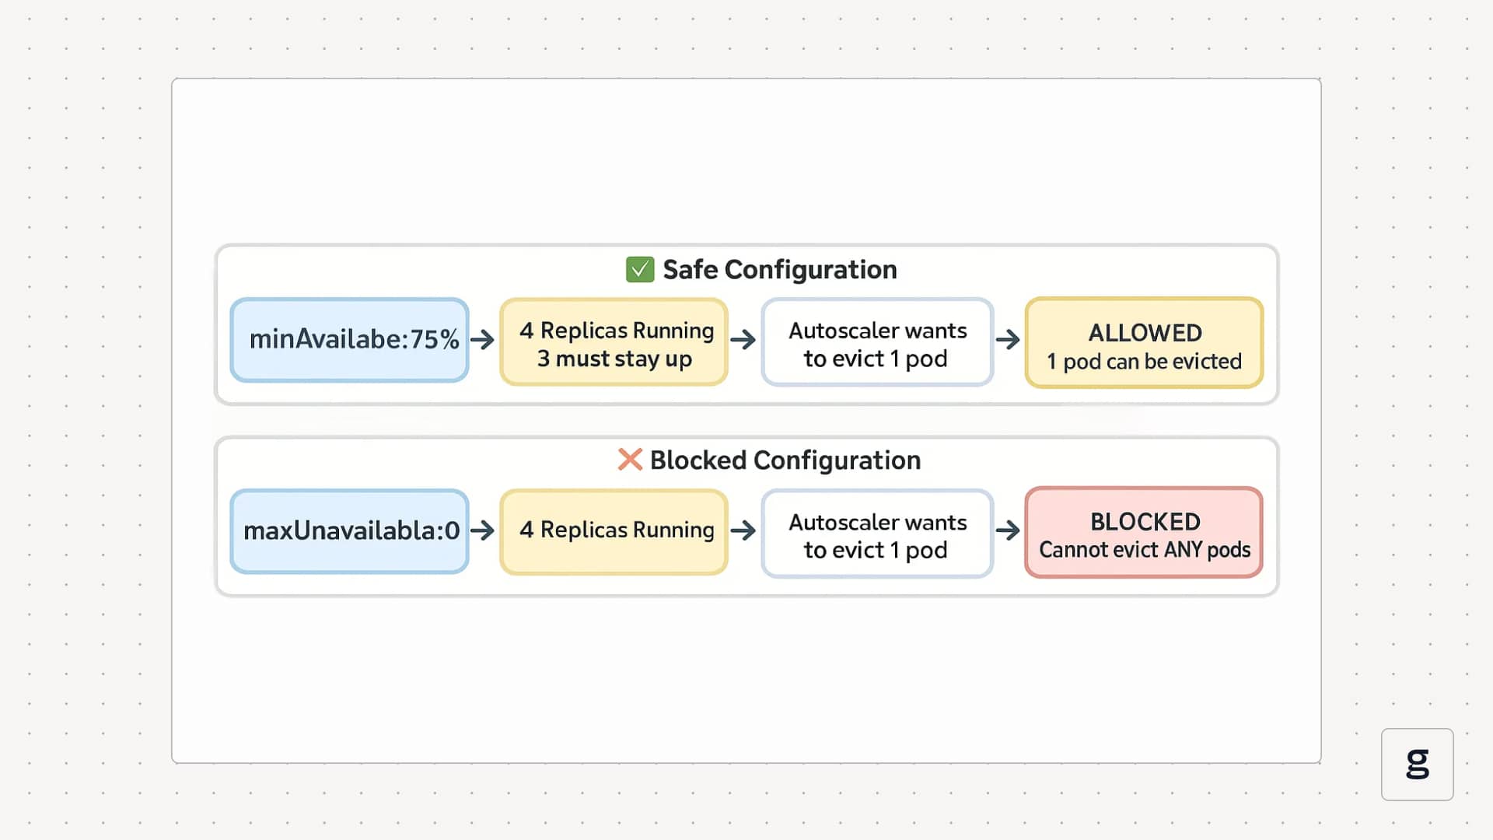Click the arrow before the BLOCKED box
The height and width of the screenshot is (840, 1493).
point(1008,530)
